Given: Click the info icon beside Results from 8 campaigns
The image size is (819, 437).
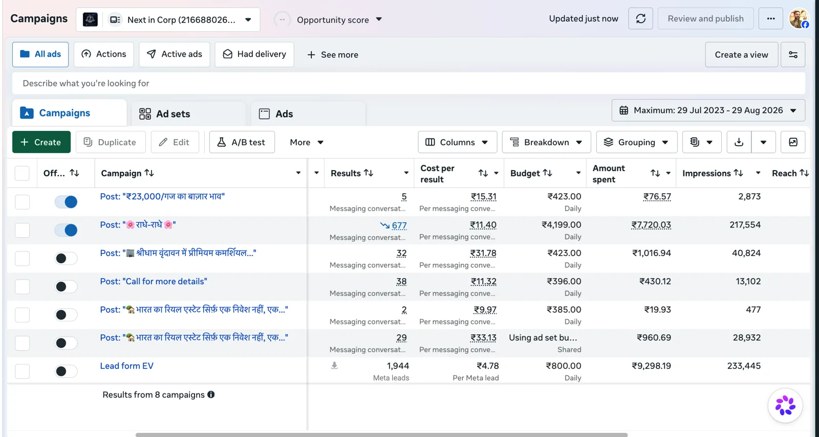Looking at the screenshot, I should pyautogui.click(x=211, y=395).
